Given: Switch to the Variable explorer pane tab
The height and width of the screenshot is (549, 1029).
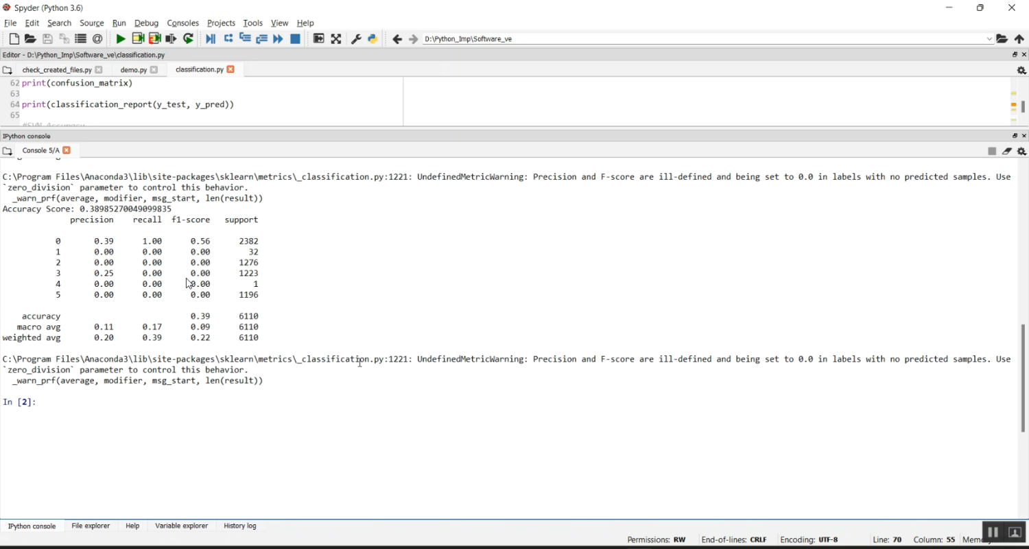Looking at the screenshot, I should click(x=181, y=526).
